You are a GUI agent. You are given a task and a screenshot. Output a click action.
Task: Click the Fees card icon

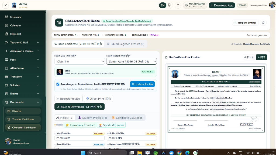(x=6, y=60)
